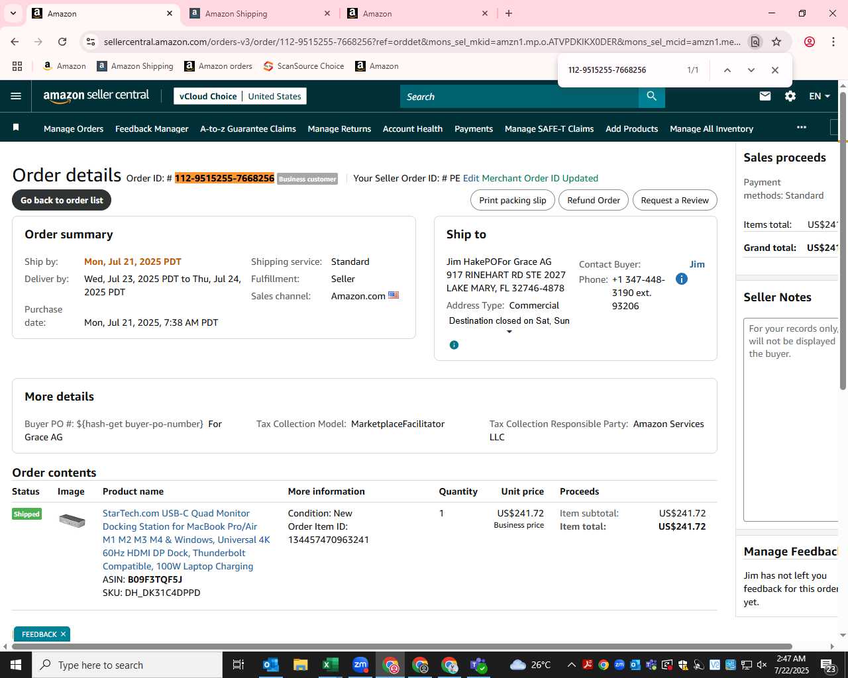The image size is (848, 678).
Task: Open the three-dots more navigation menu
Action: (802, 127)
